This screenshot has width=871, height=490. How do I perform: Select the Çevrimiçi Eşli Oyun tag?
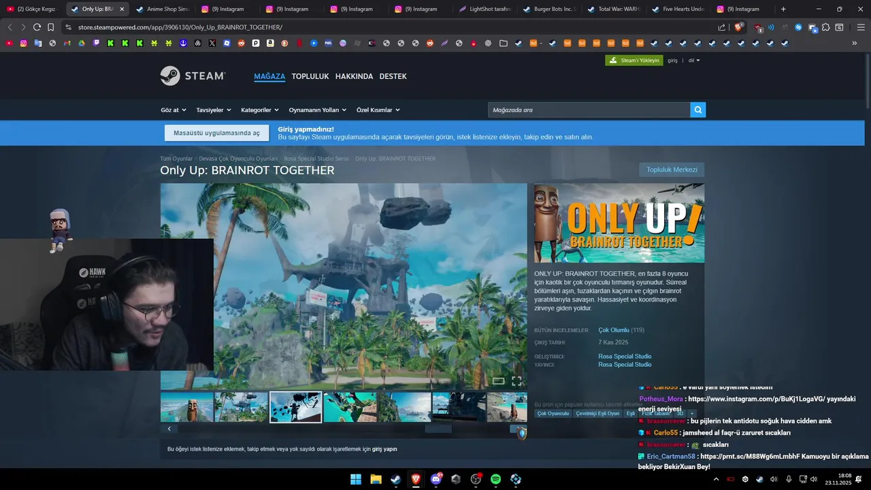tap(597, 413)
